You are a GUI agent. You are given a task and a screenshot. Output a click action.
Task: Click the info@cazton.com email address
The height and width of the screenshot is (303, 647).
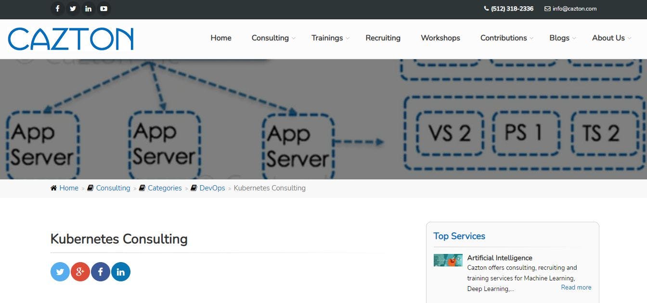click(575, 9)
